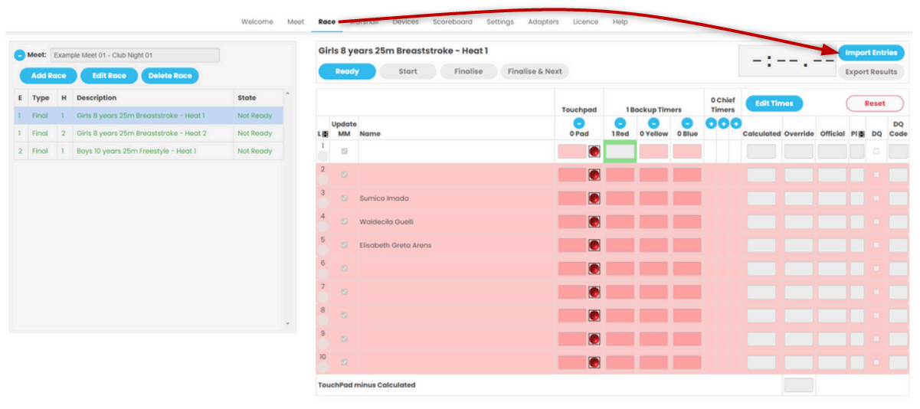
Task: Click the red touchpad indicator for Waldecila Guelli
Action: (x=594, y=222)
